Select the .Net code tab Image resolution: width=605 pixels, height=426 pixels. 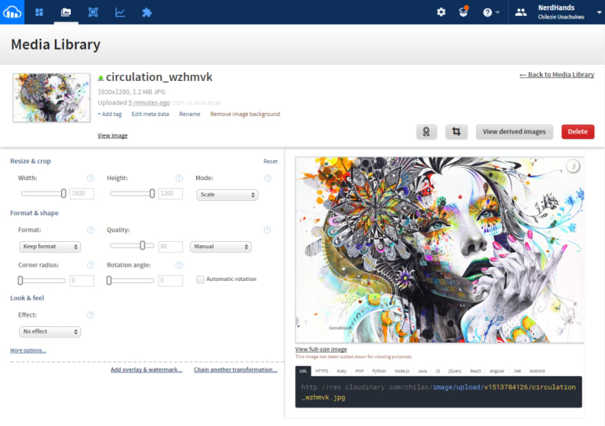click(518, 371)
